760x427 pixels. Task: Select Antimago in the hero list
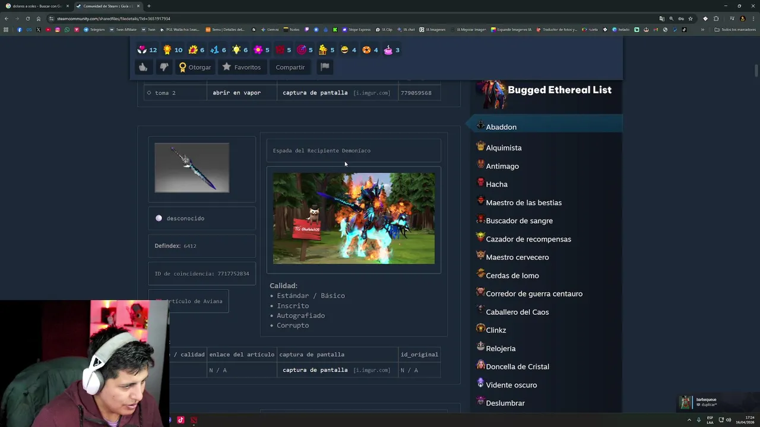(502, 166)
